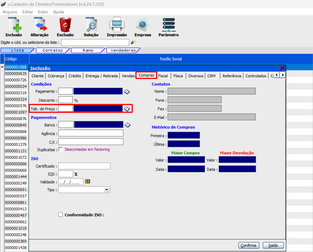The image size is (313, 252).
Task: Open the Parâmetro server icon
Action: click(169, 25)
